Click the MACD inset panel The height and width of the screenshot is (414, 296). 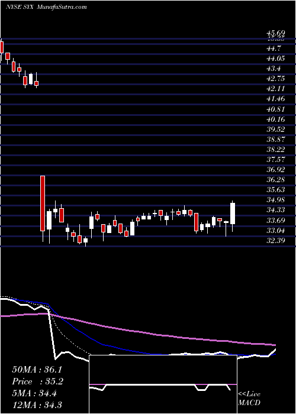click(x=163, y=384)
